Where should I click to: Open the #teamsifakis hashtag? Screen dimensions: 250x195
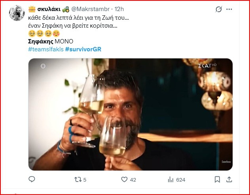point(46,49)
